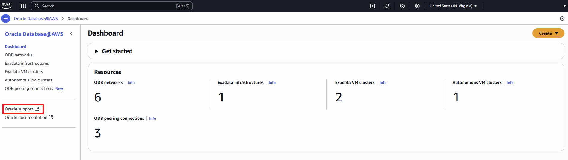Toggle the hamburger navigation menu button

[6, 19]
